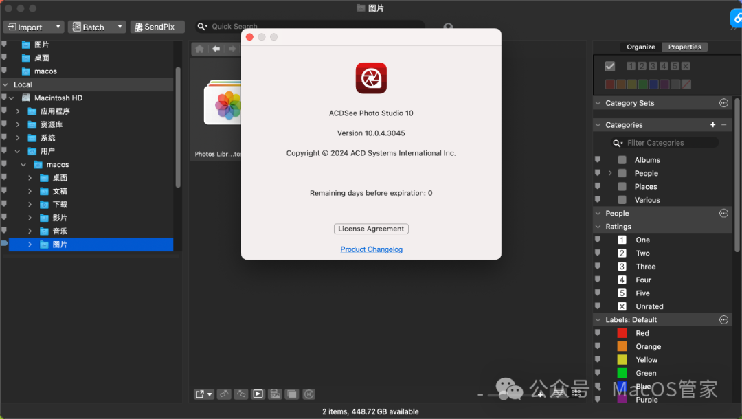The height and width of the screenshot is (419, 742).
Task: Click the Quick Search magnifier icon
Action: 202,27
